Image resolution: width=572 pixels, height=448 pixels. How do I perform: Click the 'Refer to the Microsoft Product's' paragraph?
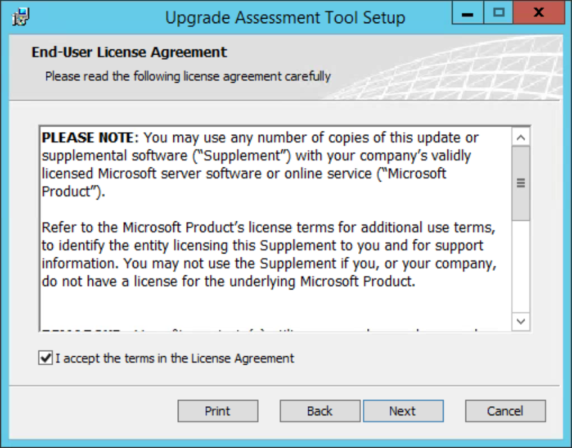point(269,254)
